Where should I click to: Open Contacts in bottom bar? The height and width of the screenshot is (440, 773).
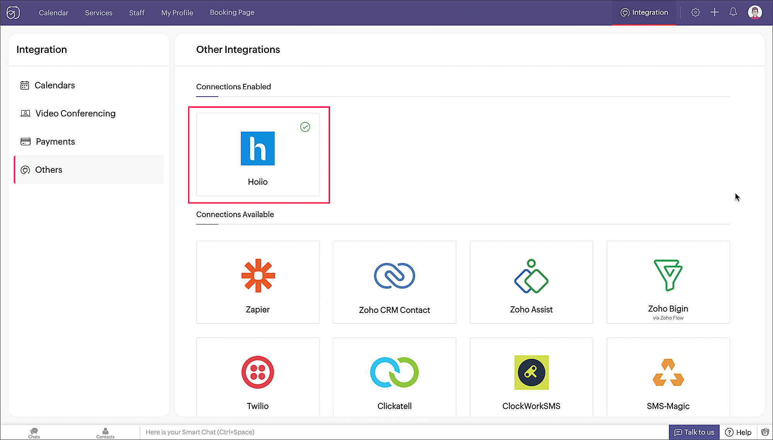coord(105,433)
